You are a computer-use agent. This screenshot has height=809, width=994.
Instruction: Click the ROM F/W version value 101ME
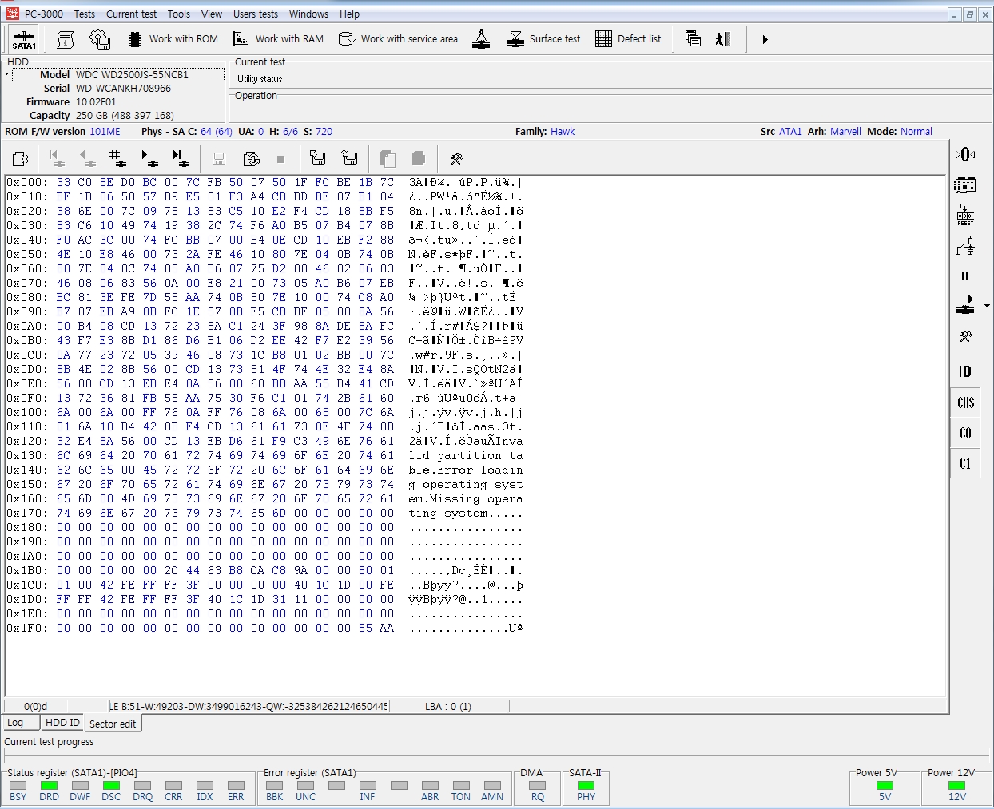click(x=105, y=132)
